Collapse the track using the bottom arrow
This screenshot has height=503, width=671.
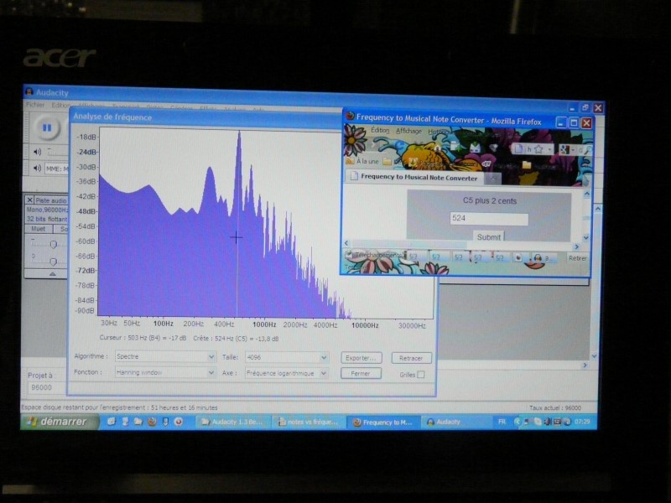point(52,273)
